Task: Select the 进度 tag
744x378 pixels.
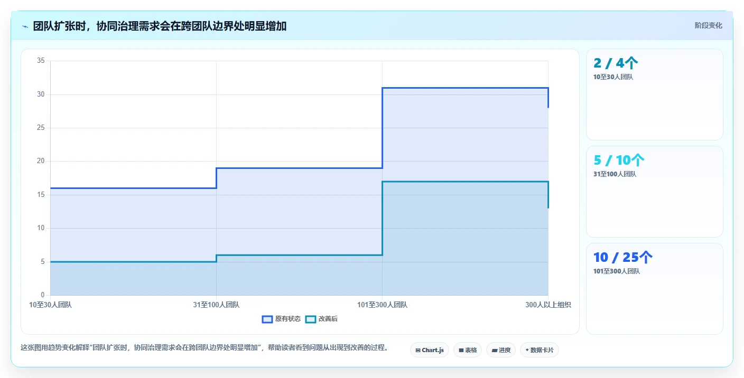Action: pos(501,350)
